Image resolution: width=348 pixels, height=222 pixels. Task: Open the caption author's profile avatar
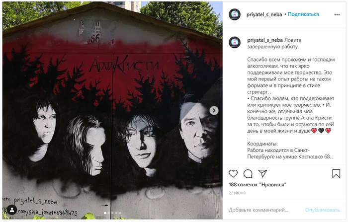(235, 42)
